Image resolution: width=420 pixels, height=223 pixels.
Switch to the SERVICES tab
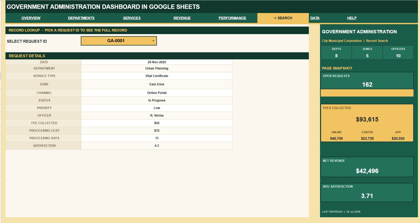(132, 18)
